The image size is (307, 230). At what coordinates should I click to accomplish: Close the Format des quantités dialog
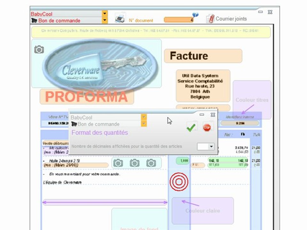click(213, 115)
